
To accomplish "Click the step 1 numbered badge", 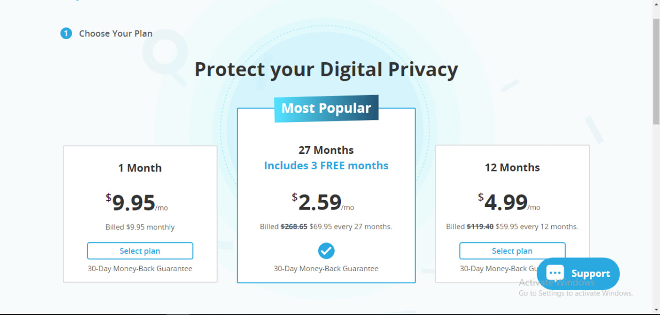I will [x=66, y=33].
